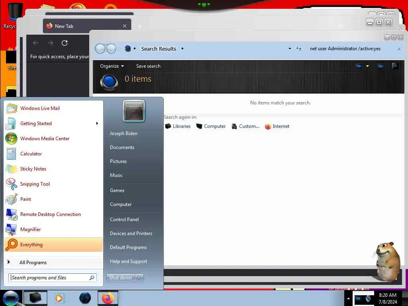The height and width of the screenshot is (306, 408).
Task: Open the address bar history dropdown
Action: point(290,49)
